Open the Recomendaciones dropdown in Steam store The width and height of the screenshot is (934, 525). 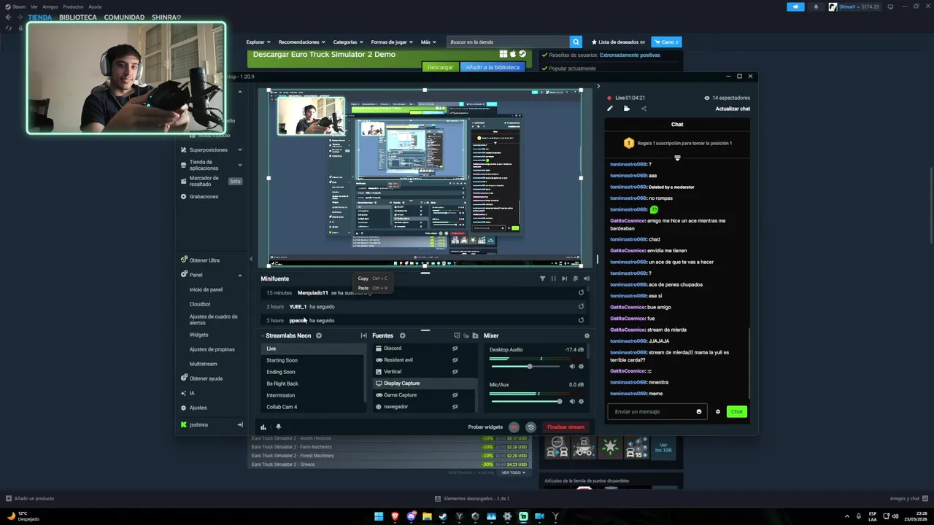coord(302,42)
